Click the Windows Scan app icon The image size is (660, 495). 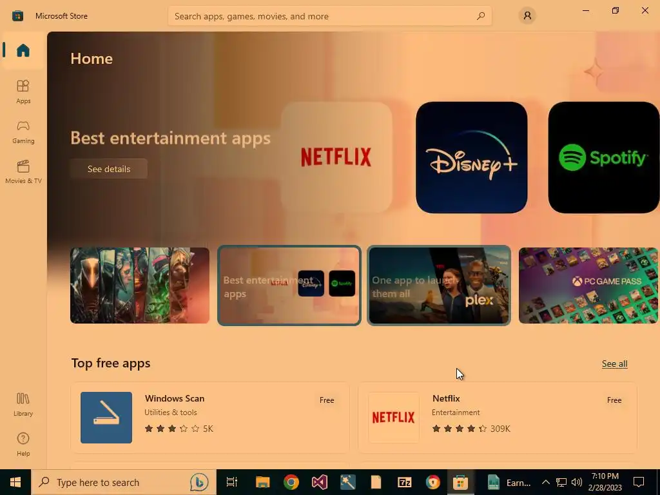tap(106, 418)
